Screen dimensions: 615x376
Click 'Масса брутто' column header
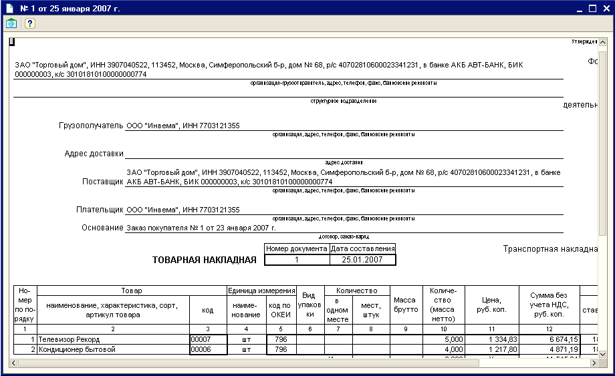click(406, 305)
